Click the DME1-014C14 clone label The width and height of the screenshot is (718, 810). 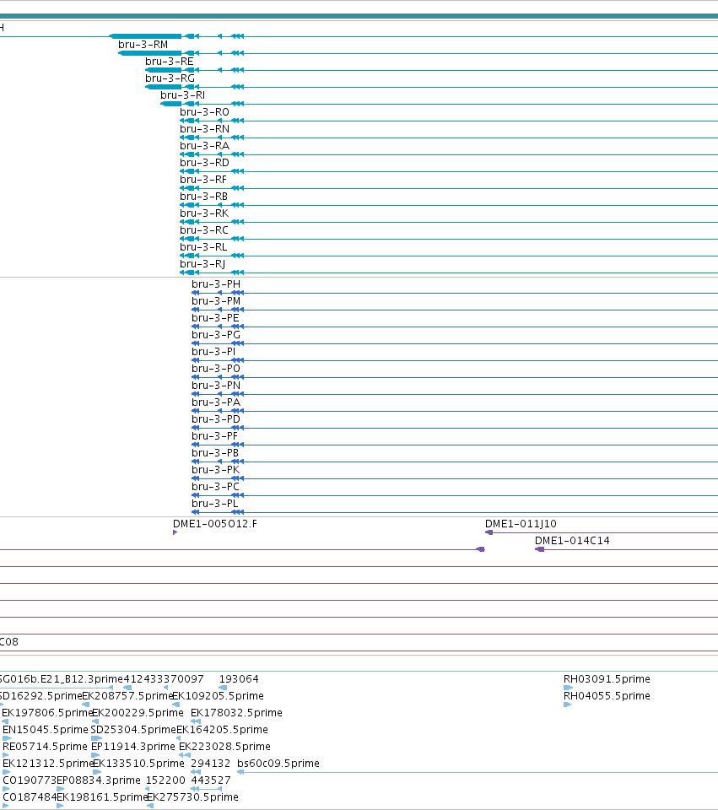(572, 541)
